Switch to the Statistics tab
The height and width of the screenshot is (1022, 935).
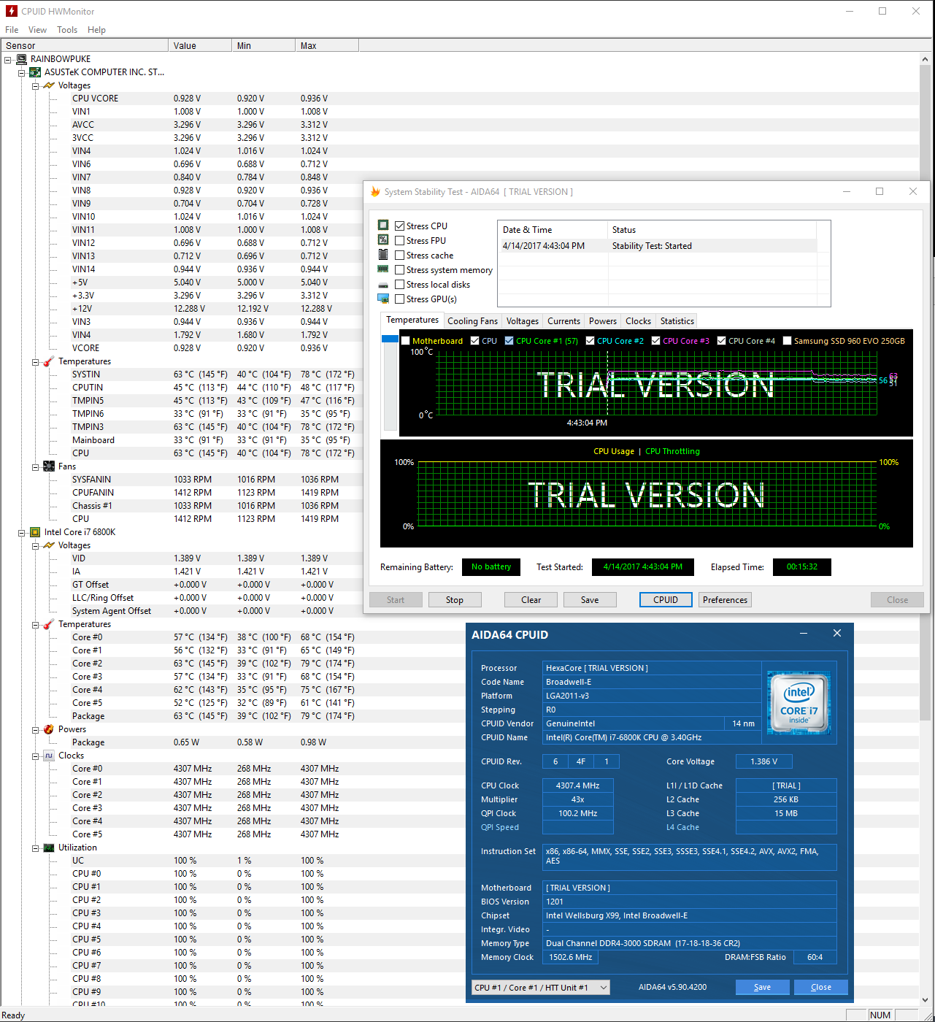point(677,321)
